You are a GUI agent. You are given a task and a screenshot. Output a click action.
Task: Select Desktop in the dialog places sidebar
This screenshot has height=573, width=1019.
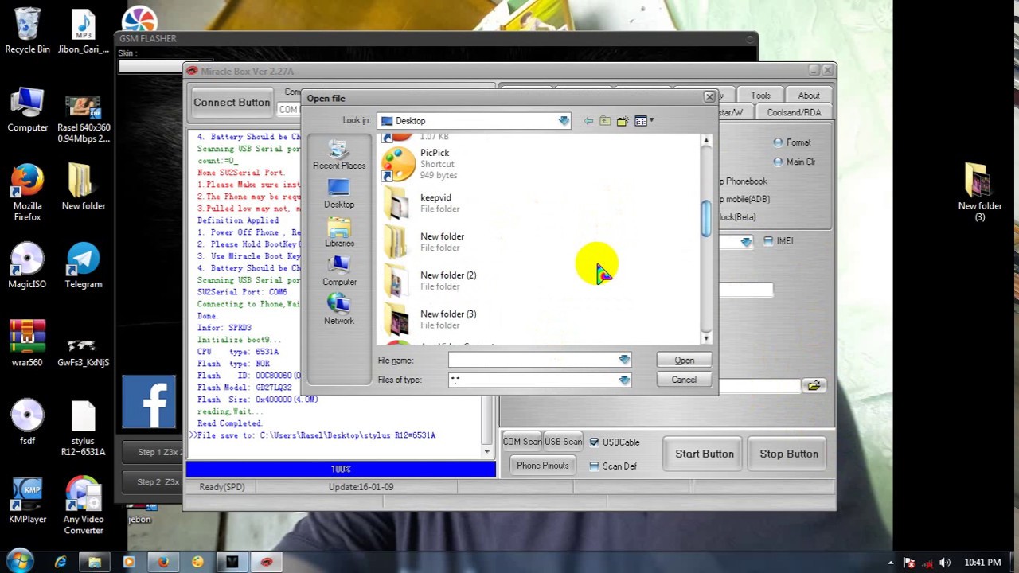339,194
